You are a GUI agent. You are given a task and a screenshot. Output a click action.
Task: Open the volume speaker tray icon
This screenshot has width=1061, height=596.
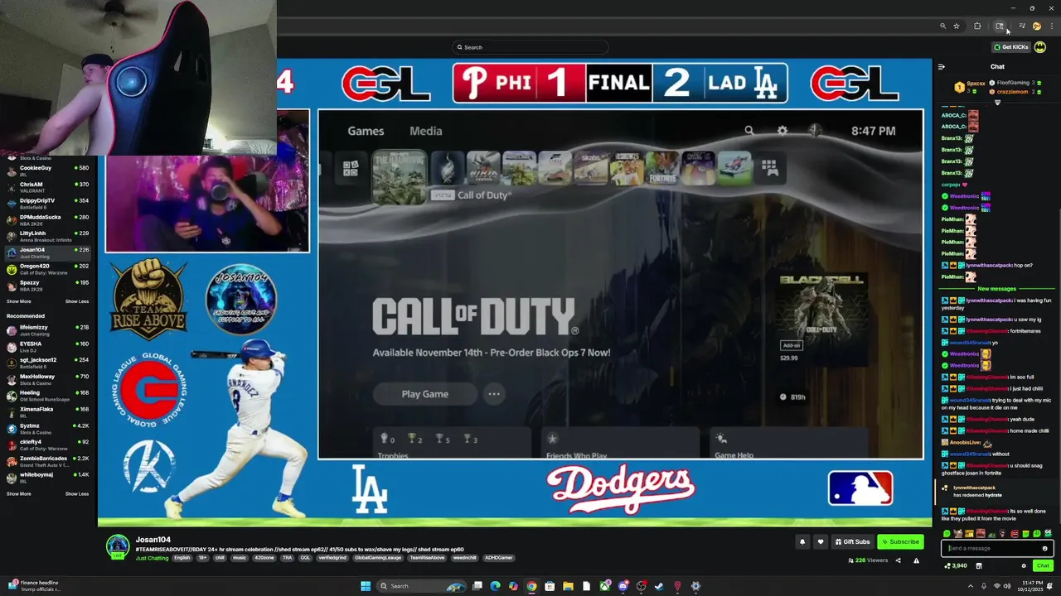point(1007,586)
